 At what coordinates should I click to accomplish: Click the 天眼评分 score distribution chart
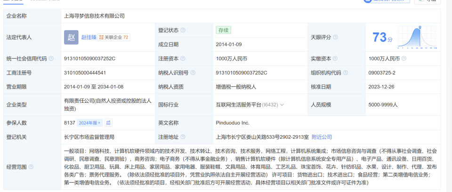pos(418,38)
